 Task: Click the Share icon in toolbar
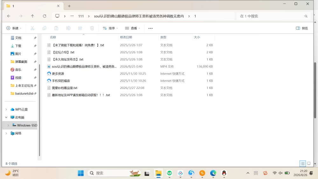coord(80,28)
